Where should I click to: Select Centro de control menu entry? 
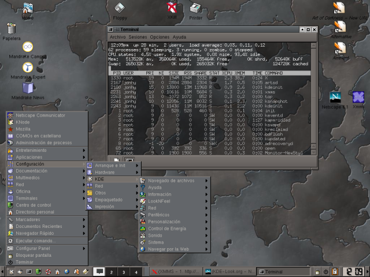[47, 205]
